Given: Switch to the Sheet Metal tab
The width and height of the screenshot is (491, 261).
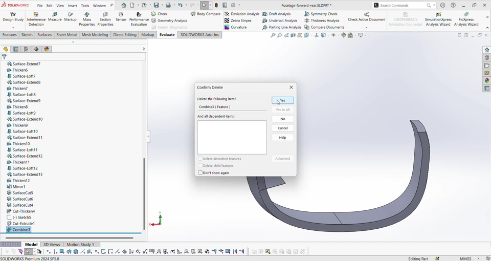Looking at the screenshot, I should click(x=66, y=35).
